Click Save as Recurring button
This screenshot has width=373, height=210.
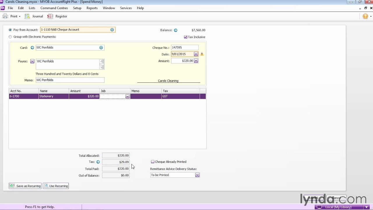[25, 186]
